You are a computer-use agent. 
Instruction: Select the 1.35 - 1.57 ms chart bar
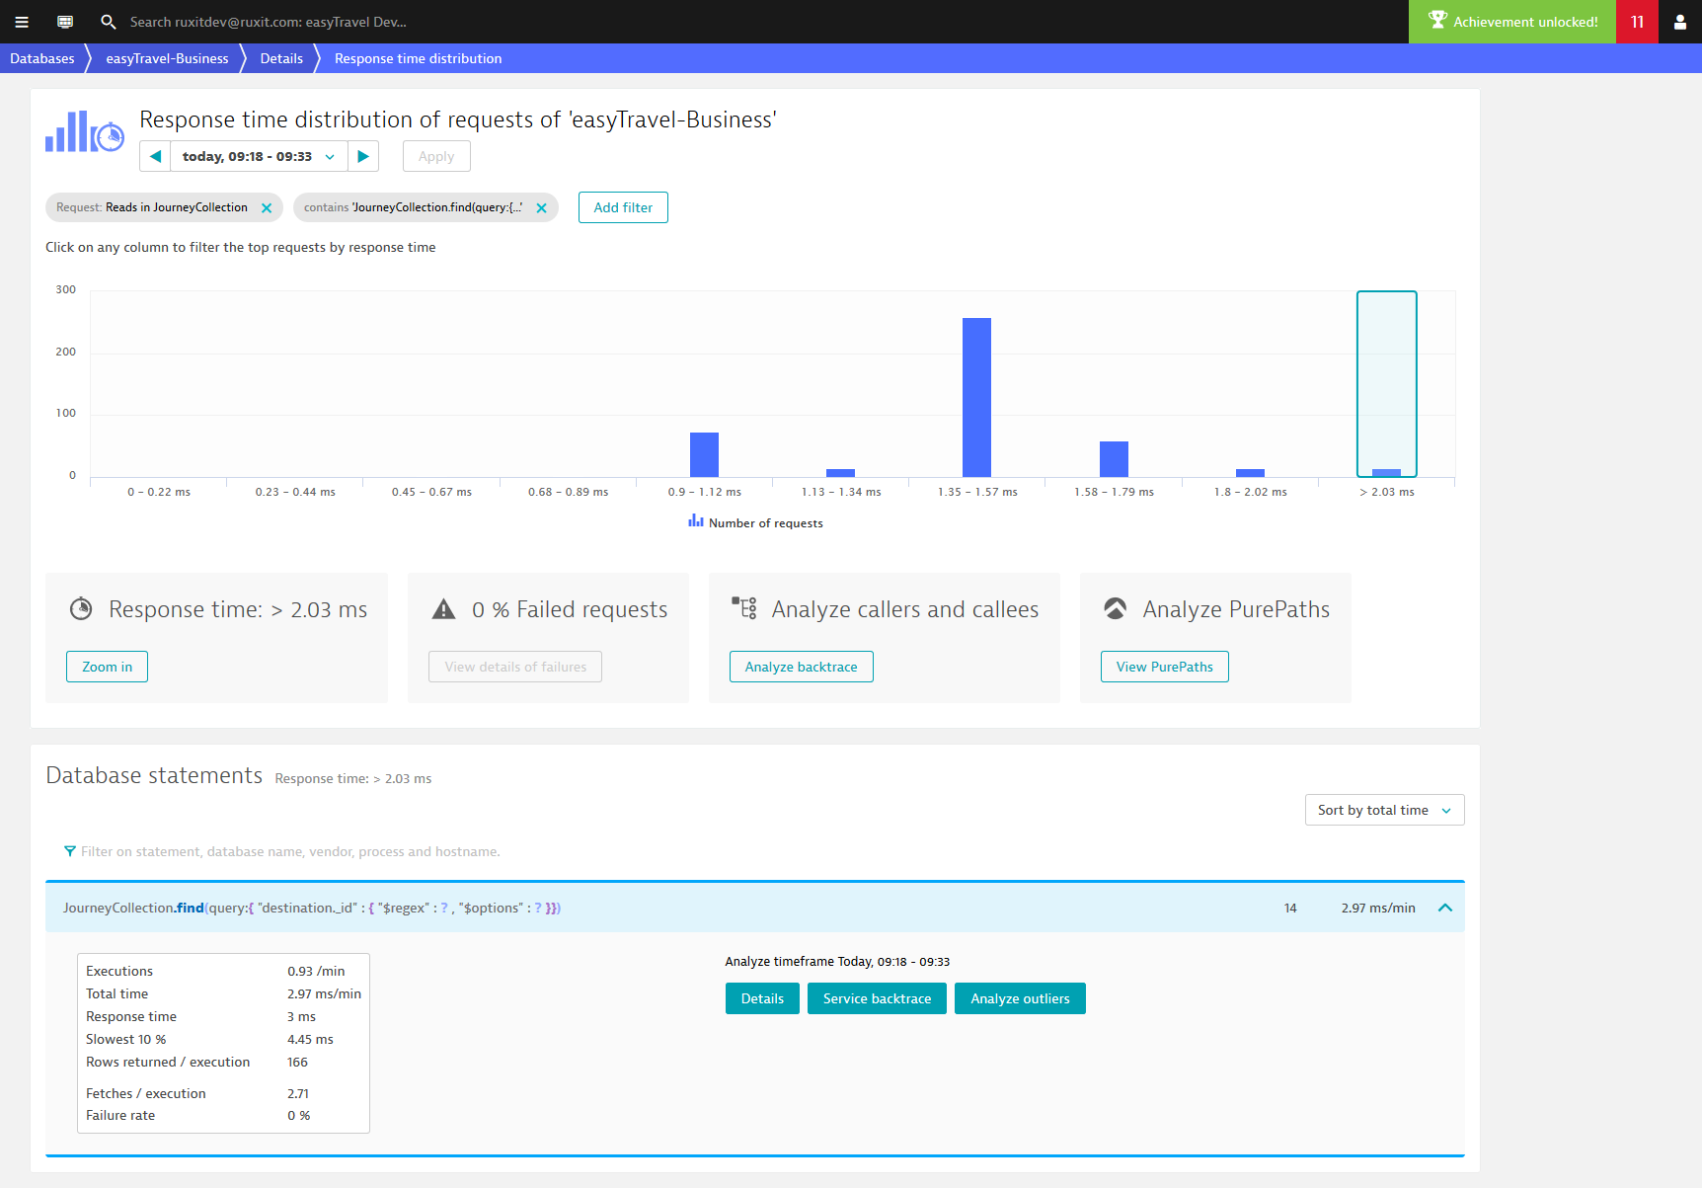[976, 397]
